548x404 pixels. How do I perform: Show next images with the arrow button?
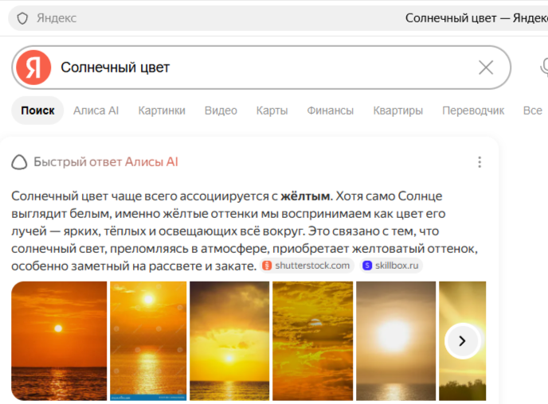click(x=462, y=341)
